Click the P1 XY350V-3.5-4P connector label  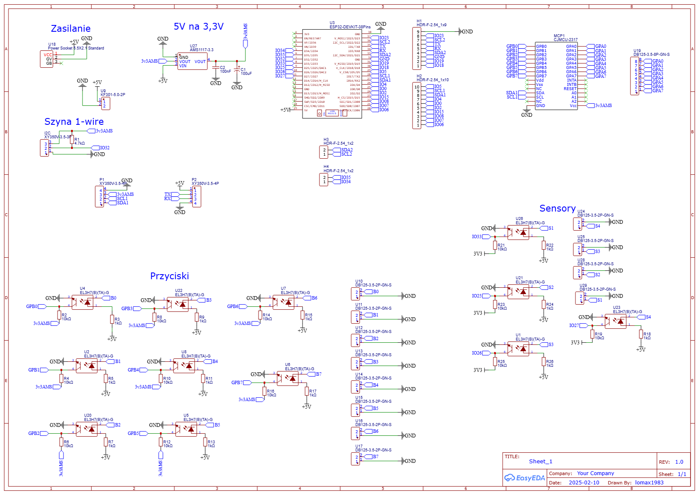coord(113,182)
